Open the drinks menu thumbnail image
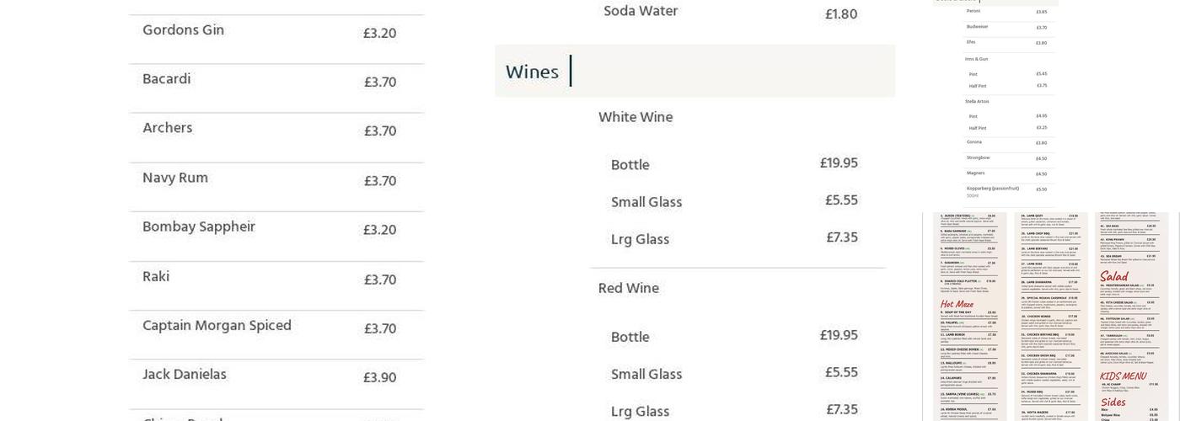 click(1003, 101)
